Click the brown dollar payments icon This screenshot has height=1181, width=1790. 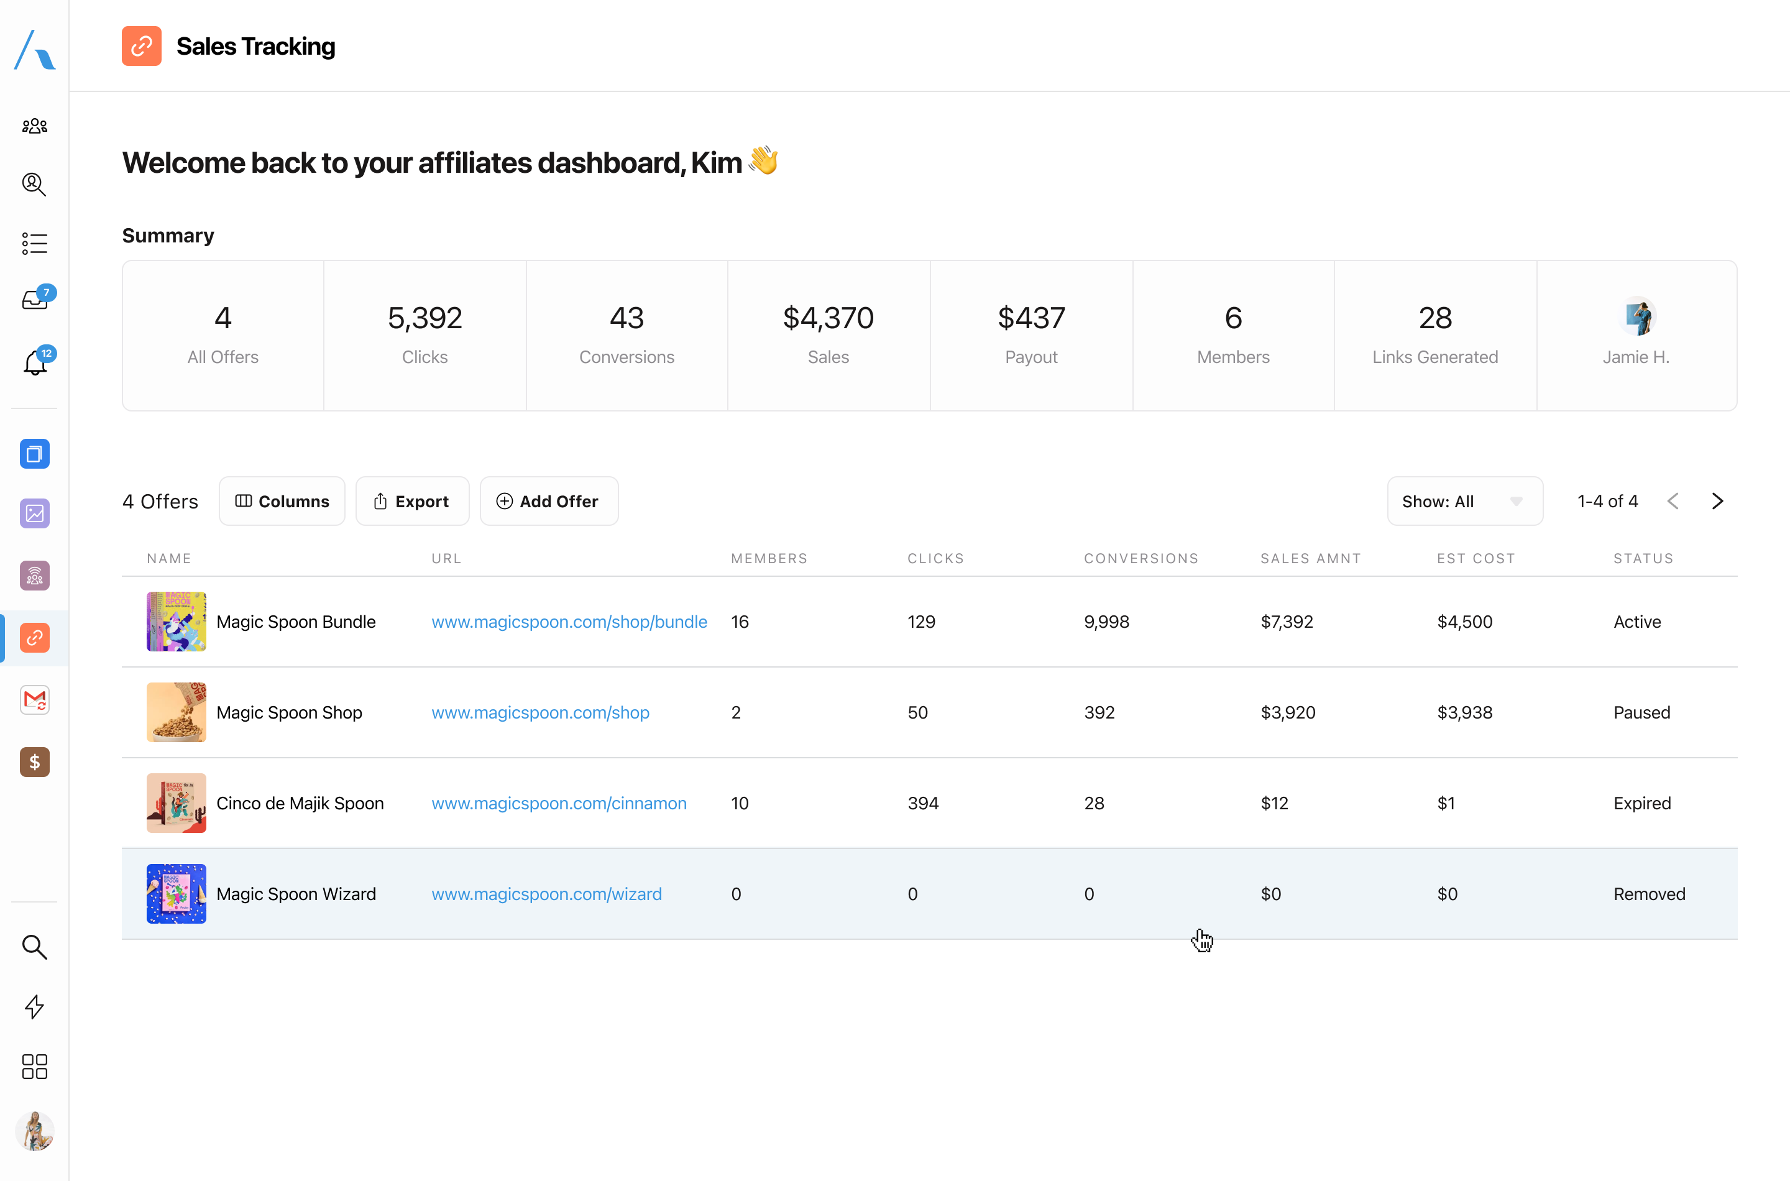35,762
